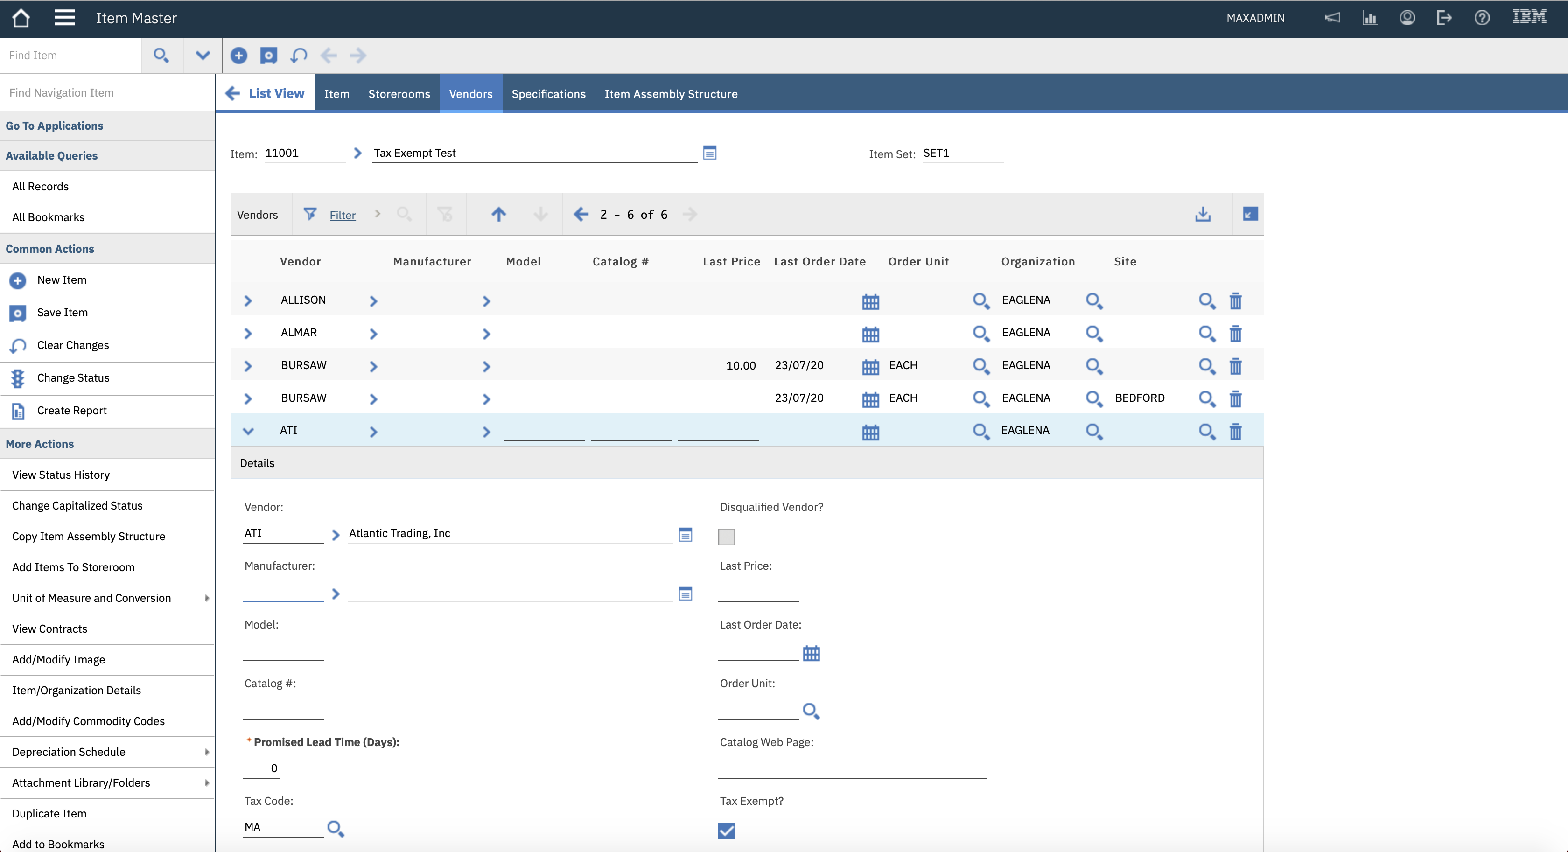Click the Home icon in header

[x=21, y=18]
